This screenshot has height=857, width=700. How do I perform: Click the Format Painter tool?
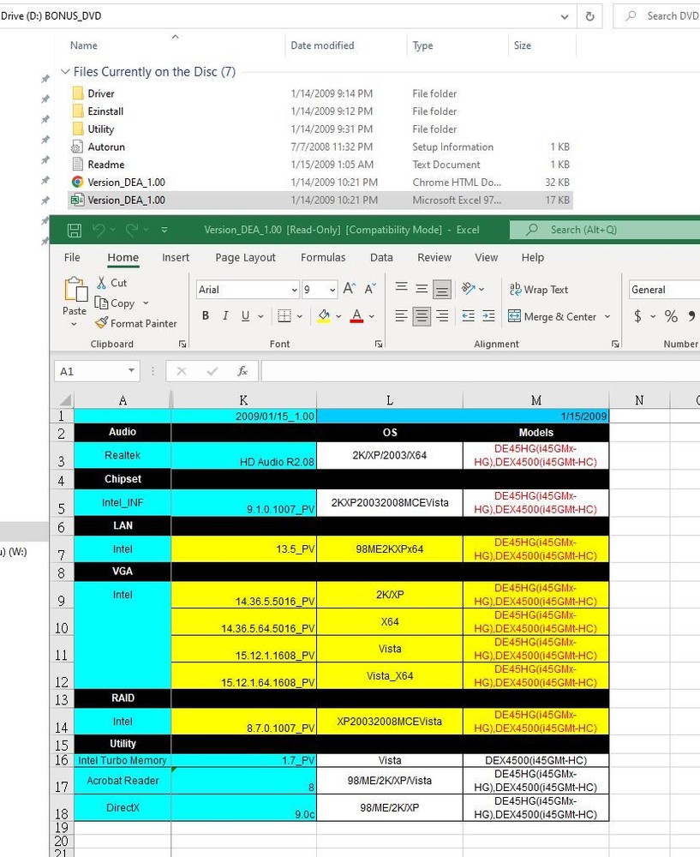tap(135, 323)
